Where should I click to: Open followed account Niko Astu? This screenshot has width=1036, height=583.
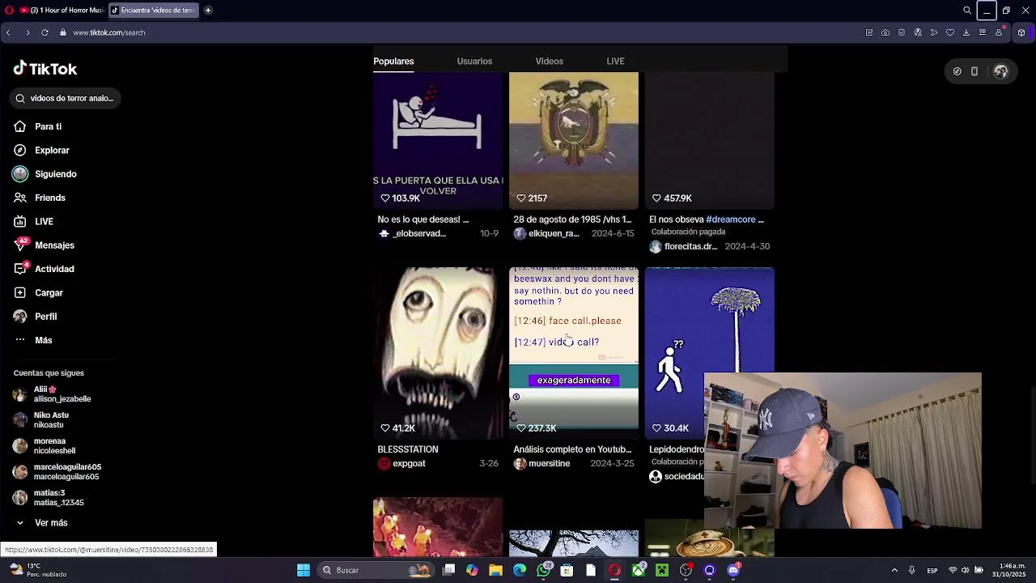point(42,420)
